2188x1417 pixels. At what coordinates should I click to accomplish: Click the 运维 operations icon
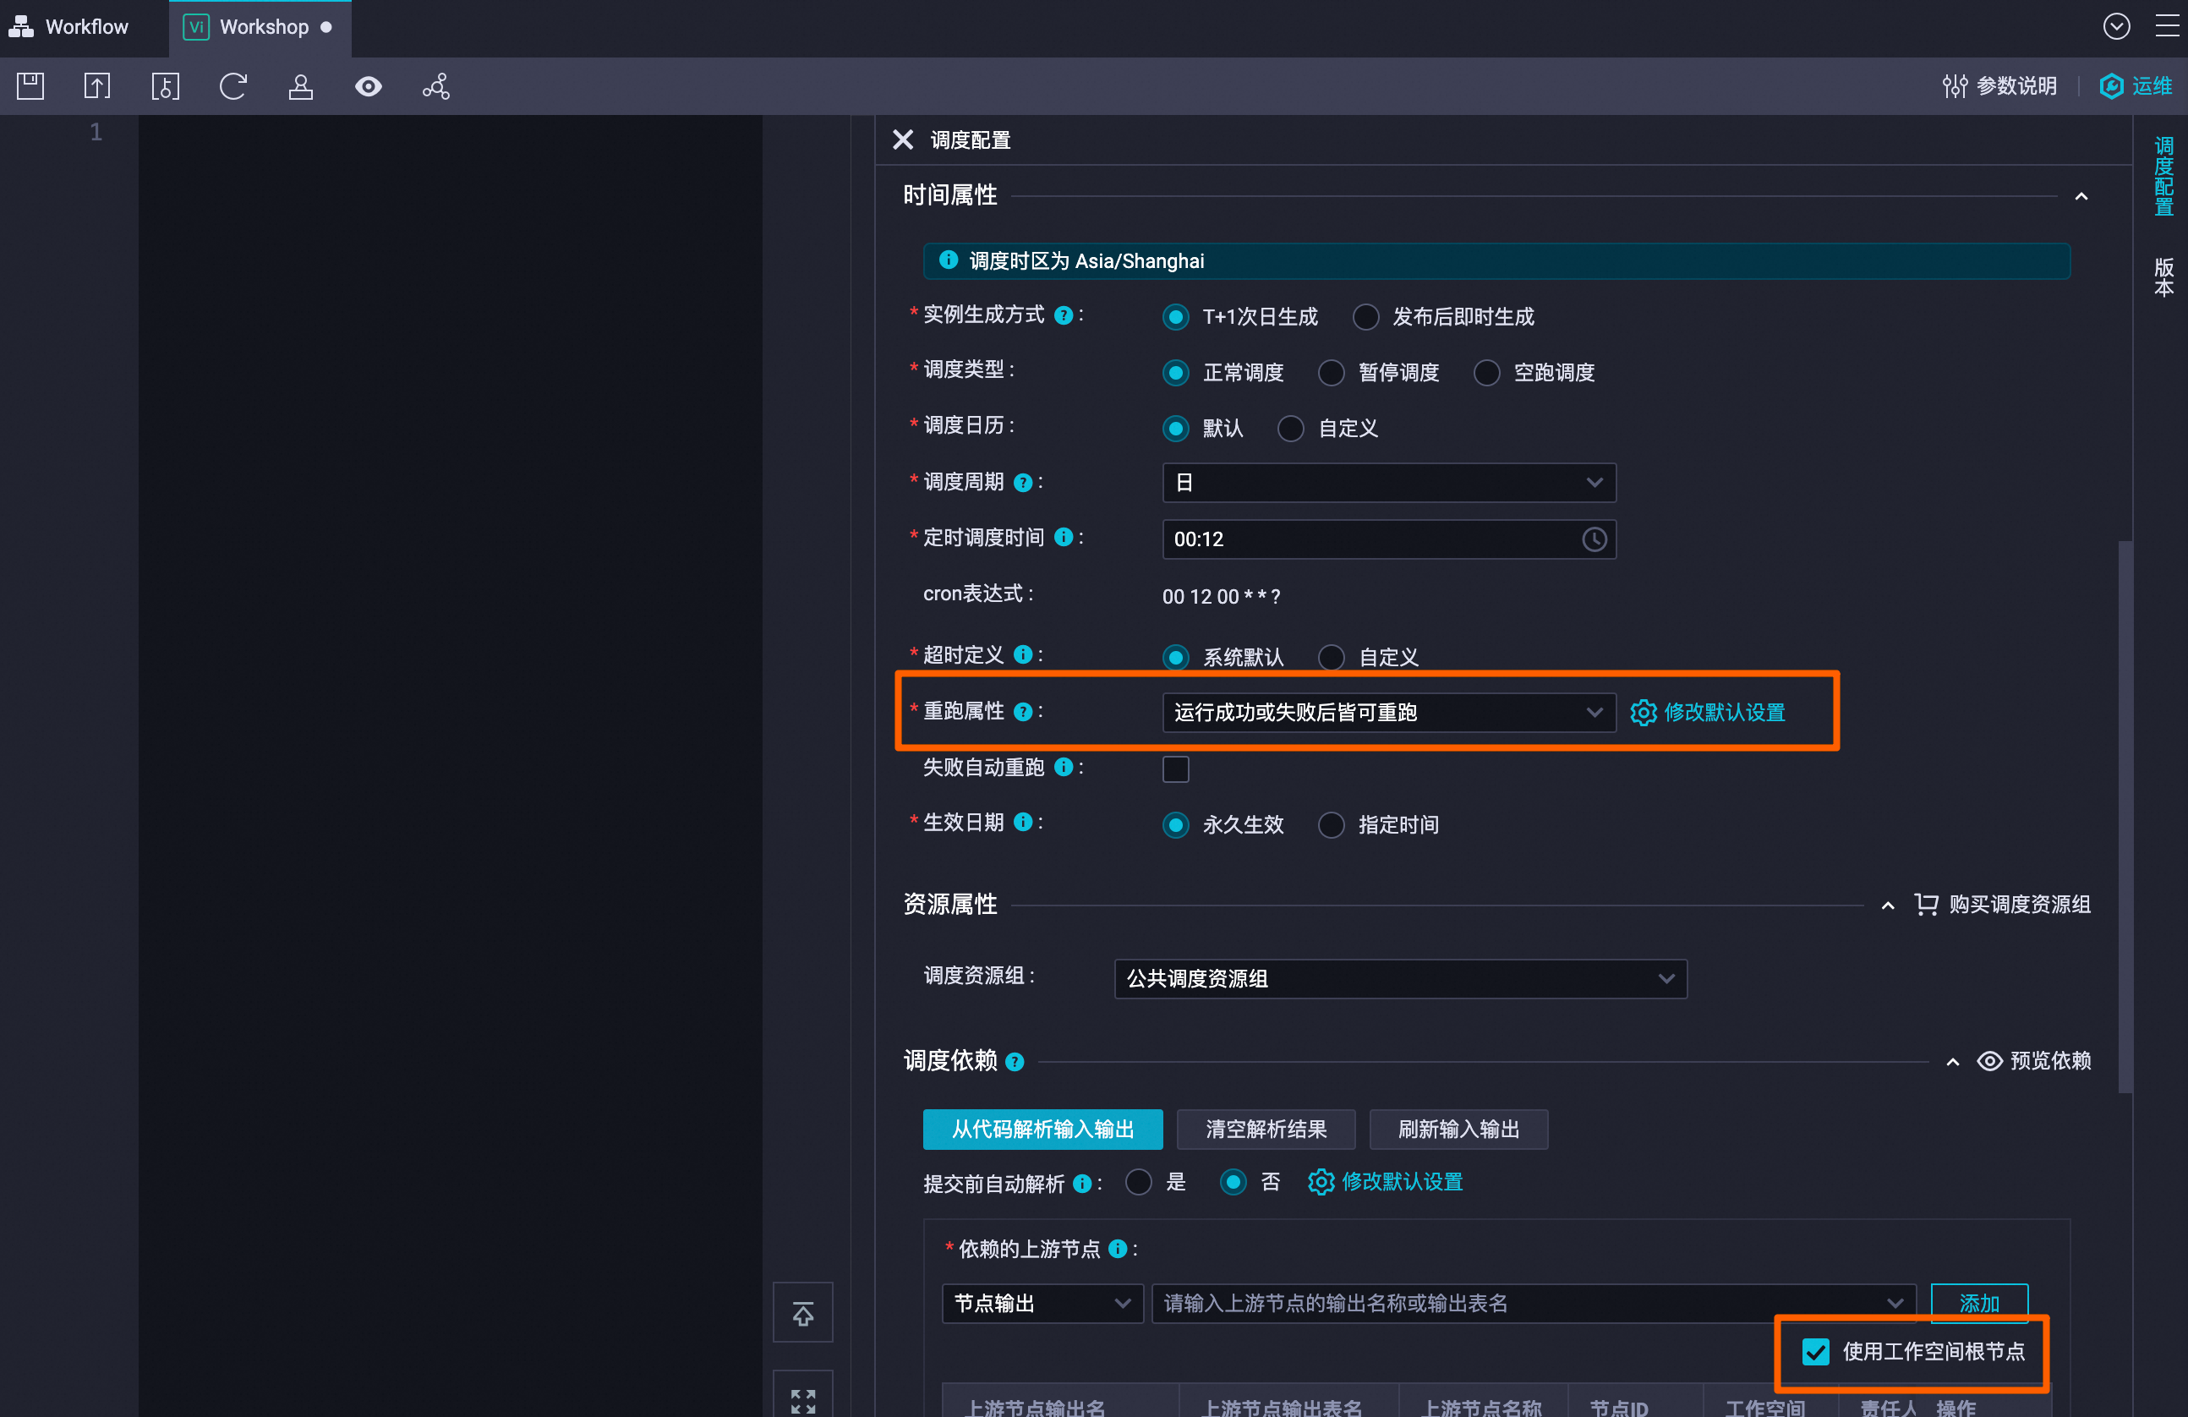[2112, 86]
